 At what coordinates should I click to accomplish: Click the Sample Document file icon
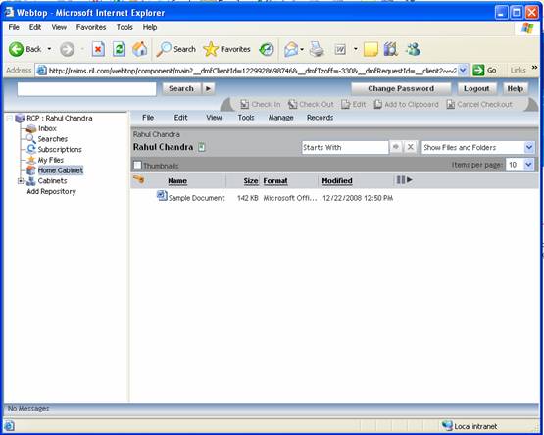(162, 196)
